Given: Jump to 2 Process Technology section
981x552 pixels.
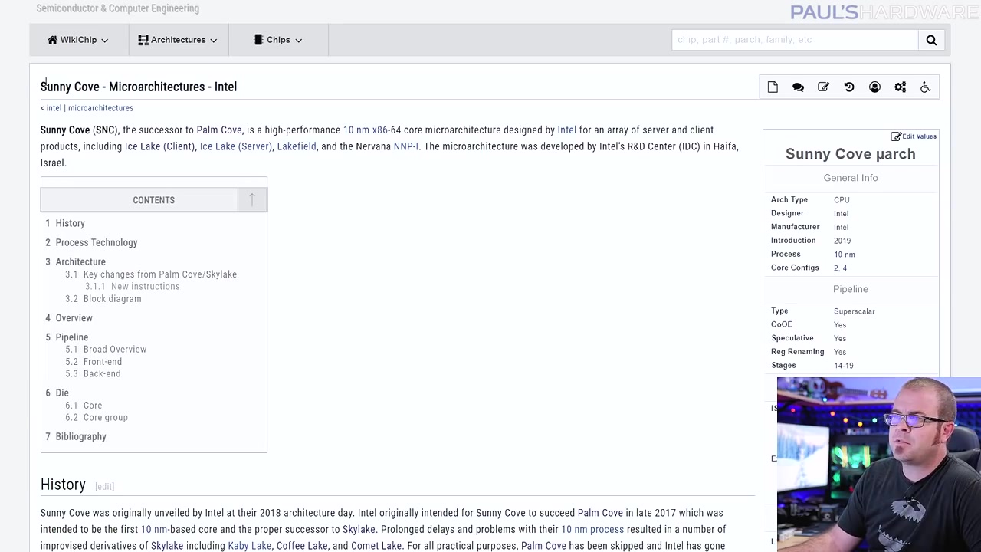Looking at the screenshot, I should tap(91, 242).
